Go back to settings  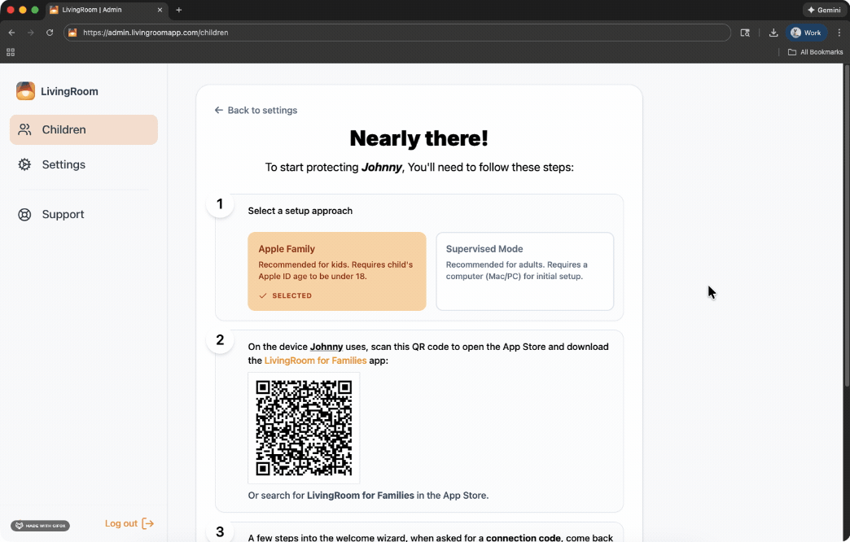coord(256,110)
